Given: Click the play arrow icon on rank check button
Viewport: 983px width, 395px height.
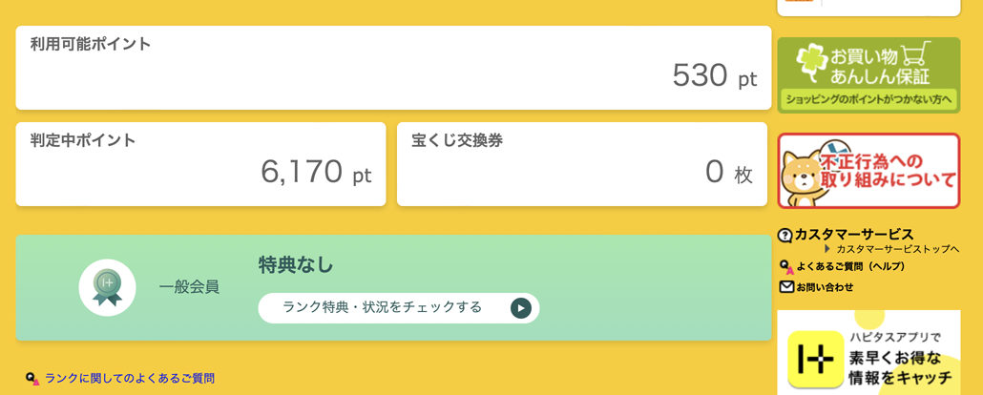Looking at the screenshot, I should (521, 308).
